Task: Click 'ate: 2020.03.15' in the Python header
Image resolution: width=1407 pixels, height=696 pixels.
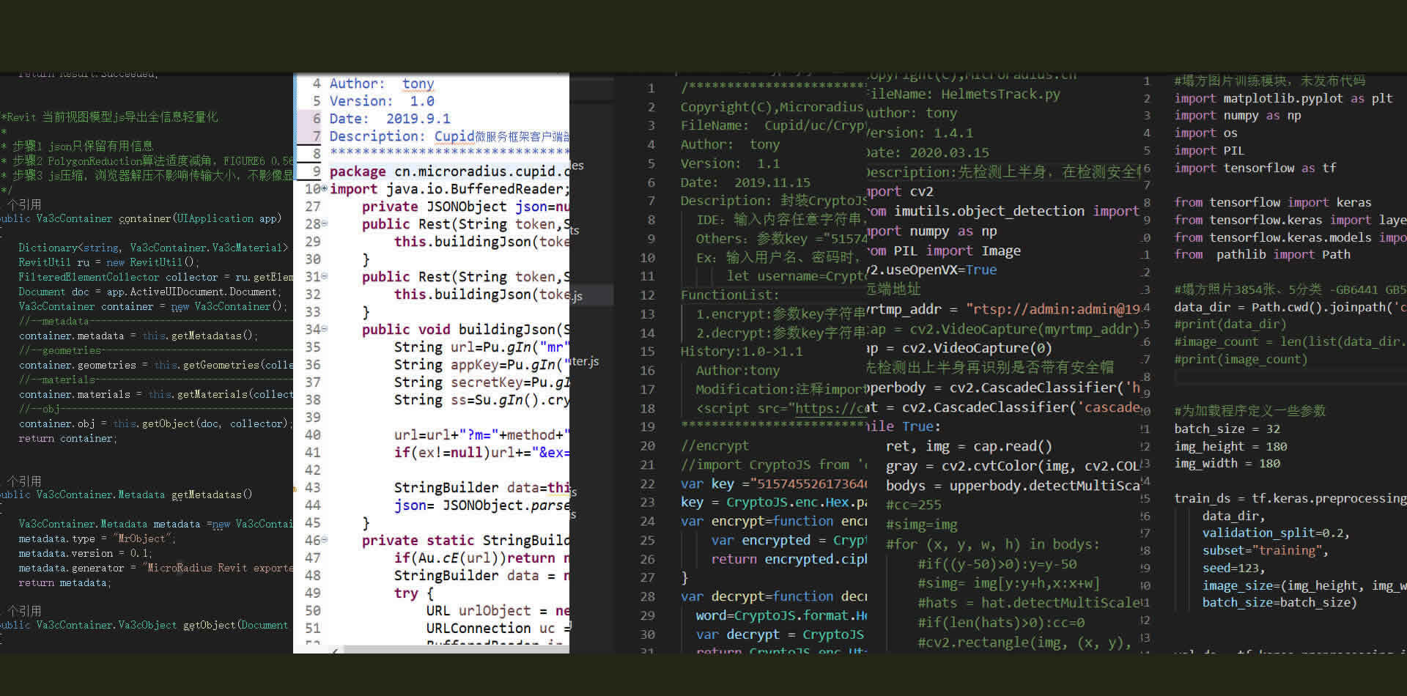Action: tap(928, 153)
